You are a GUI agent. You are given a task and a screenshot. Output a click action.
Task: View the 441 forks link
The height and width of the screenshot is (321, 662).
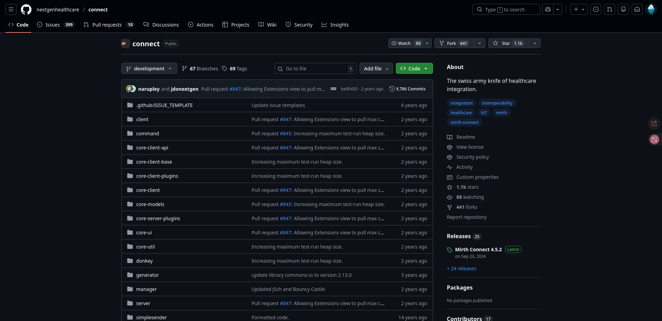(x=462, y=207)
